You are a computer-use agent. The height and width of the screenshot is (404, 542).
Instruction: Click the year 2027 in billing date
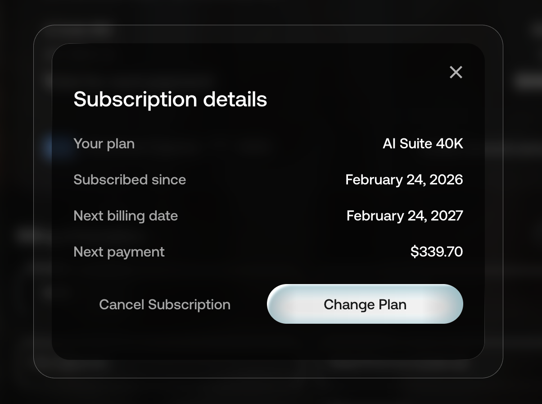446,216
